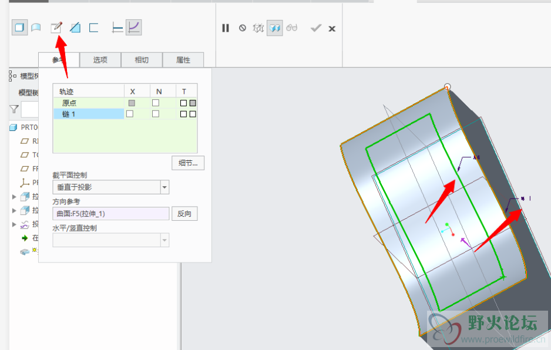Select the PR coordinate system tree item
The width and height of the screenshot is (551, 350).
click(x=25, y=183)
